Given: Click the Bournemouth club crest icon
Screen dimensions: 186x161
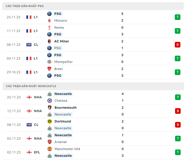Looking at the screenshot, I should (50, 108).
